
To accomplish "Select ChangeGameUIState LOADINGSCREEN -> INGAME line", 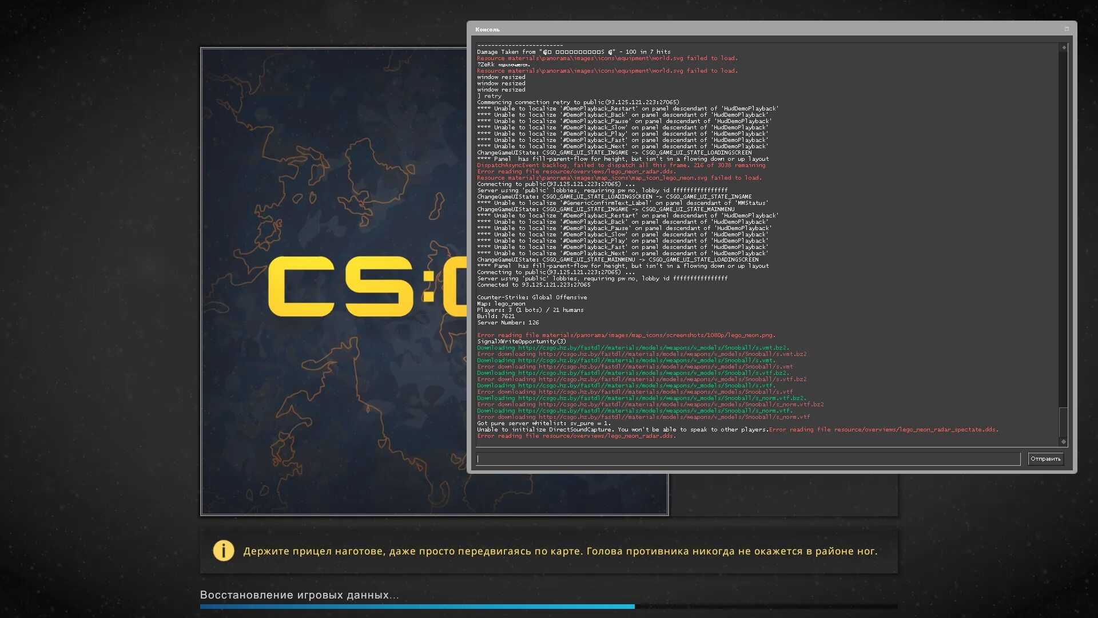I will click(x=614, y=197).
